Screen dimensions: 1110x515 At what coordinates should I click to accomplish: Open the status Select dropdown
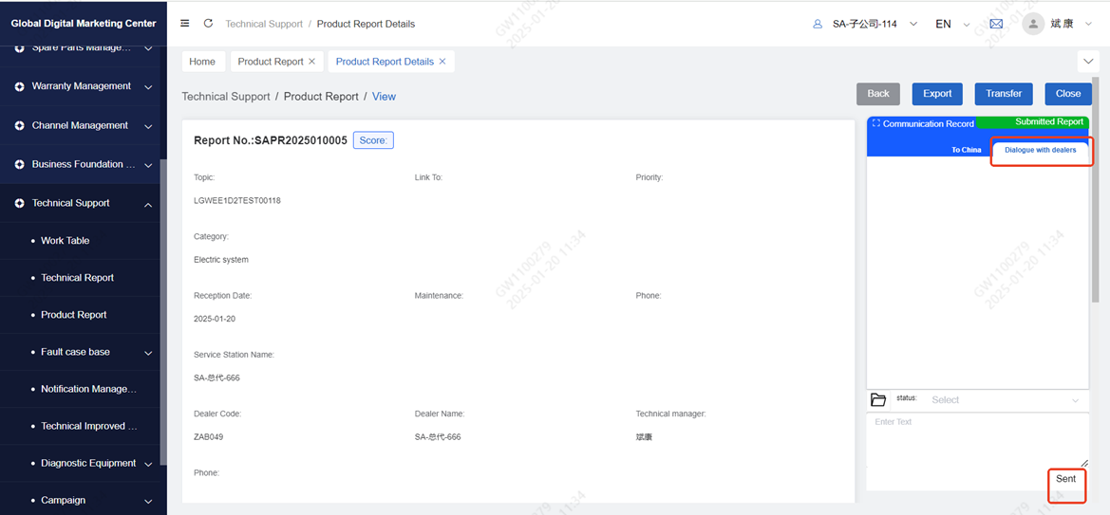(x=1004, y=400)
